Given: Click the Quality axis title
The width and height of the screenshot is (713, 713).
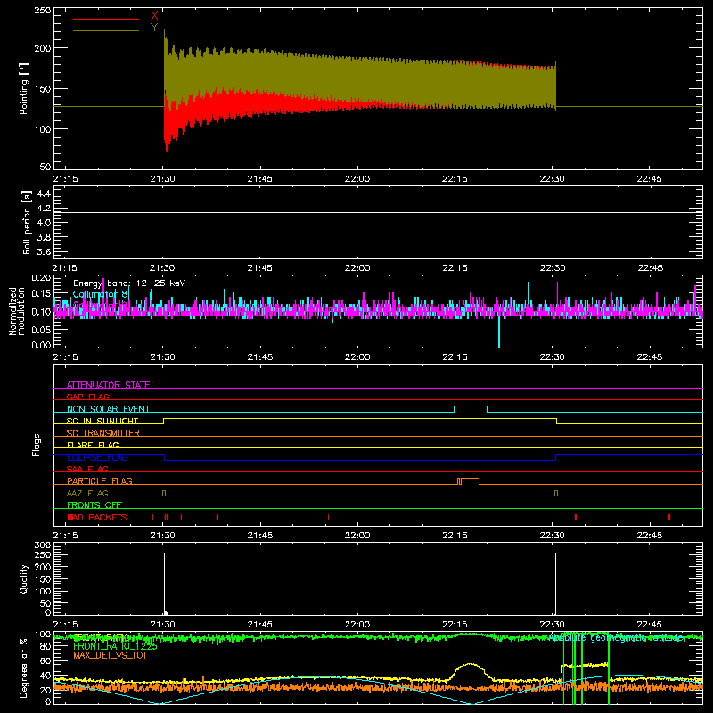Looking at the screenshot, I should tap(24, 578).
